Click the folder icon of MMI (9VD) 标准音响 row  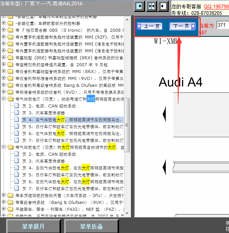[x=10, y=78]
